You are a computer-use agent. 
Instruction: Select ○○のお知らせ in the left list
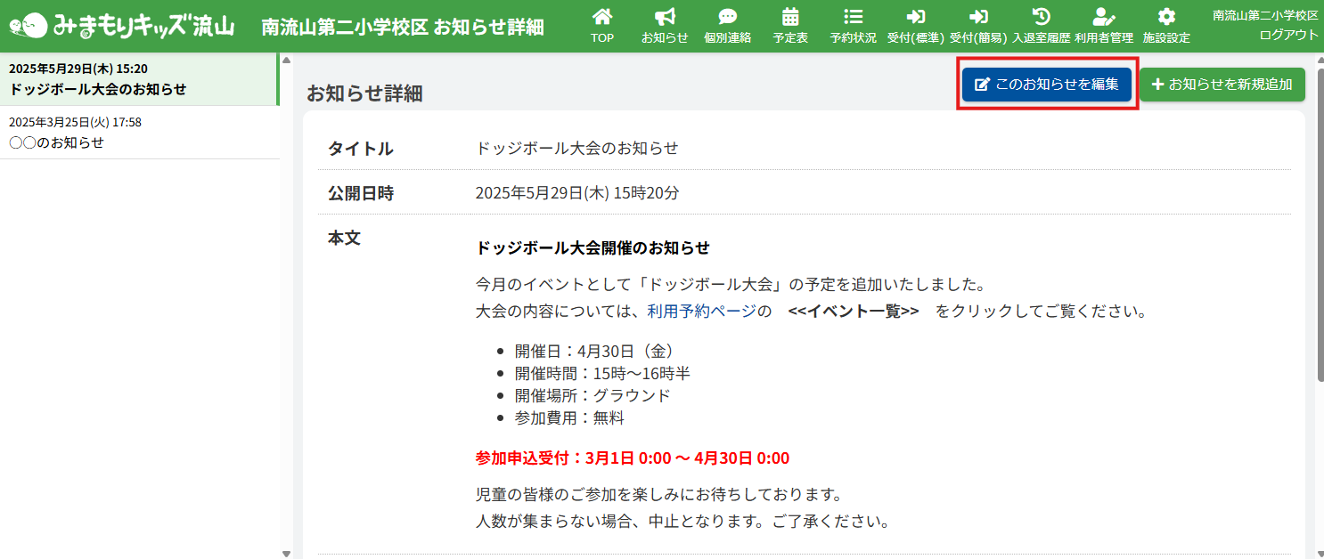pyautogui.click(x=56, y=142)
